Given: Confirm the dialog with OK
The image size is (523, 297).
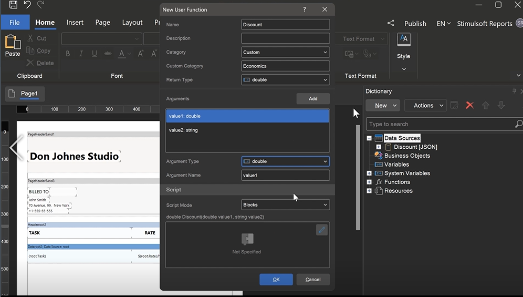Looking at the screenshot, I should 276,279.
